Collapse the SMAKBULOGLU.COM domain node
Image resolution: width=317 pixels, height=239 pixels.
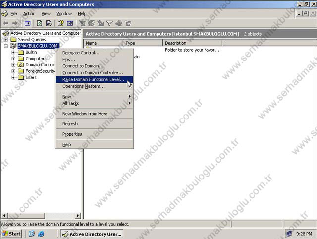[6, 46]
